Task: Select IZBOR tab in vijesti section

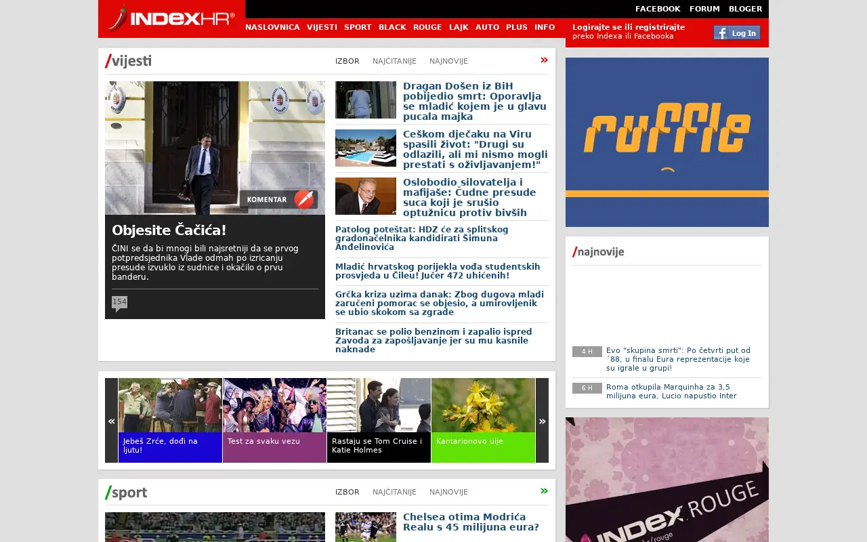Action: (x=347, y=61)
